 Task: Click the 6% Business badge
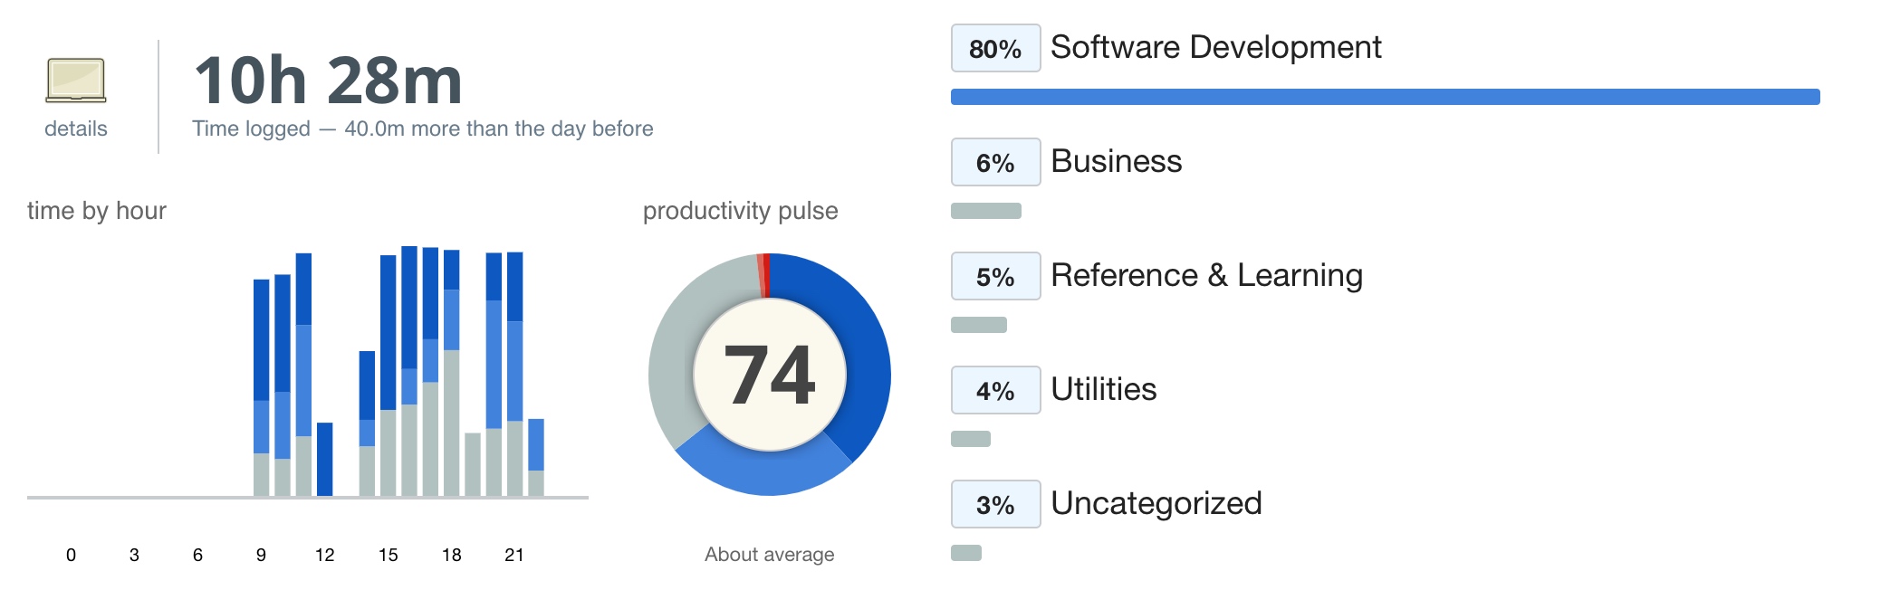click(995, 163)
